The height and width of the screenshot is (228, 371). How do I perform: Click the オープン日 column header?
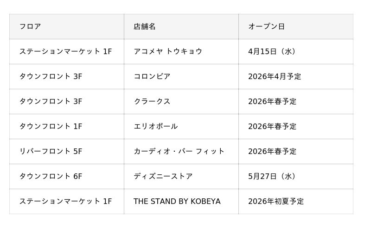(267, 27)
